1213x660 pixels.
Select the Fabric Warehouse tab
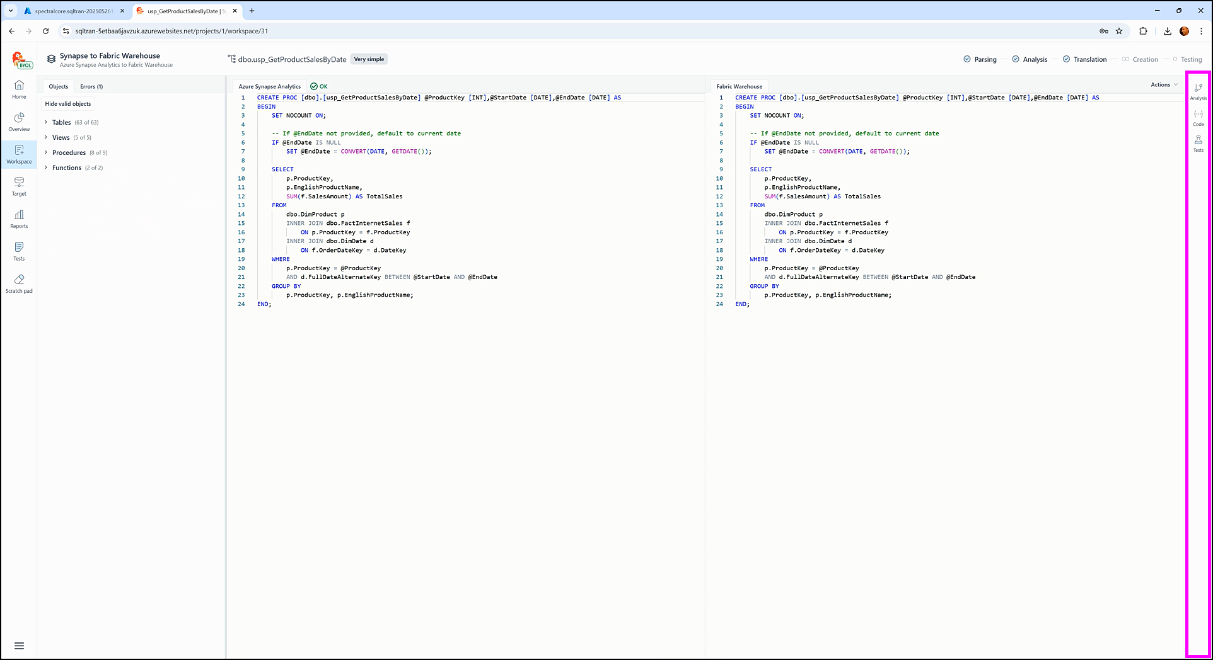click(739, 87)
